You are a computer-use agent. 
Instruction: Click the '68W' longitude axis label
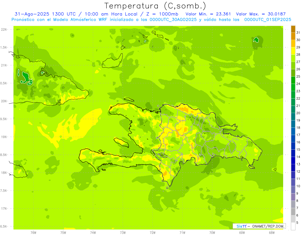point(271,232)
